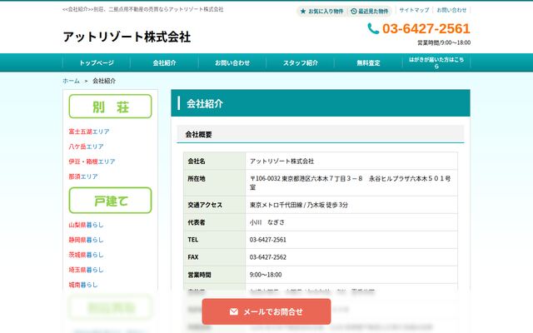Viewport: 533px width, 333px height.
Task: Call phone number 03-6427-2561 in header
Action: (426, 28)
